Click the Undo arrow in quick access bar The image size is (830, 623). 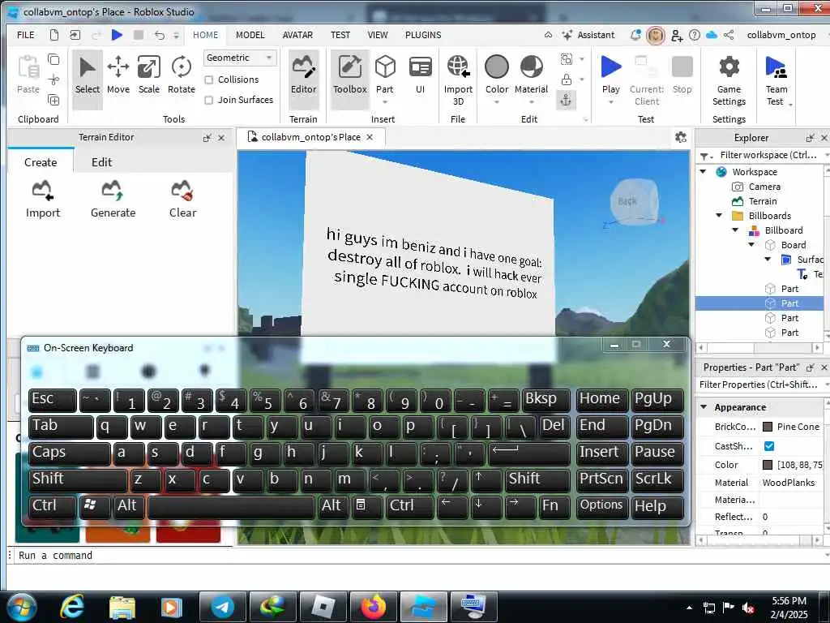[x=160, y=35]
